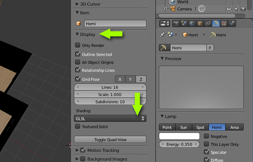Enable the Background Images checkbox
The image size is (253, 162).
[83, 159]
